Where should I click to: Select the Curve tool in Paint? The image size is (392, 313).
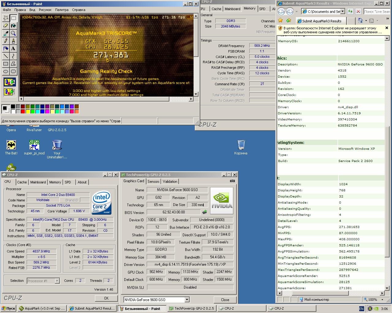click(13, 56)
